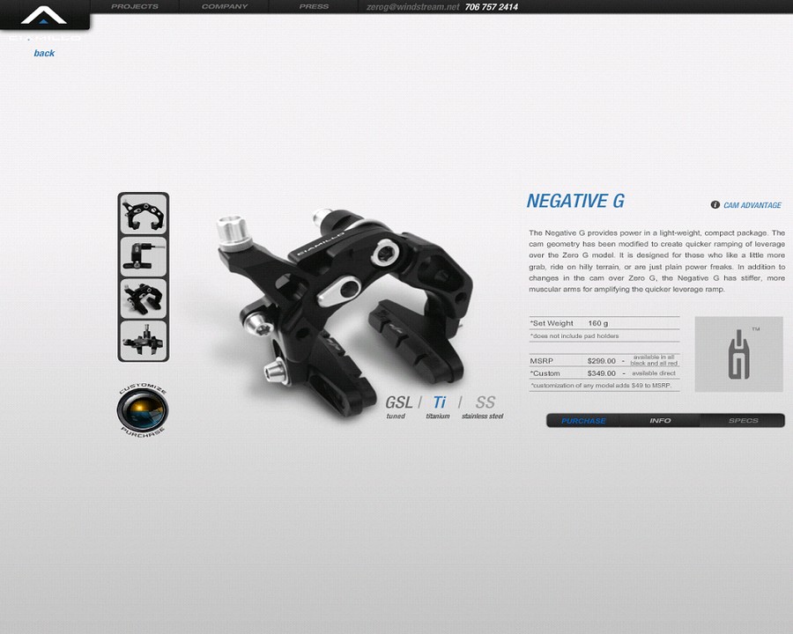The width and height of the screenshot is (793, 634).
Task: Open the Cam Advantage link
Action: [x=752, y=206]
